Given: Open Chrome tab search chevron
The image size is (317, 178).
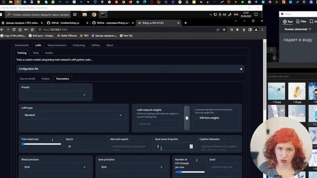Looking at the screenshot, I should pos(236,21).
